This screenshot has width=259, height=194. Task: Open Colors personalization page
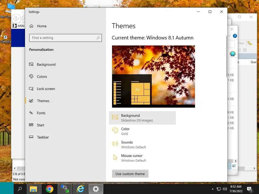[38, 77]
